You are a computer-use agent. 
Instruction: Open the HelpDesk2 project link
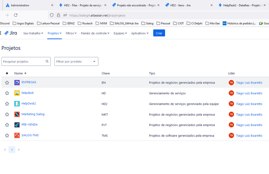tap(29, 103)
